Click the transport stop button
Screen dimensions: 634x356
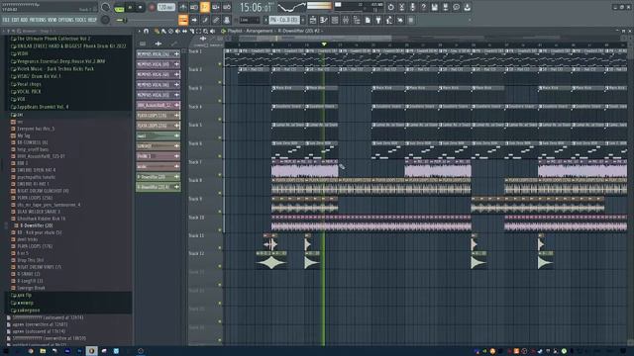point(141,7)
